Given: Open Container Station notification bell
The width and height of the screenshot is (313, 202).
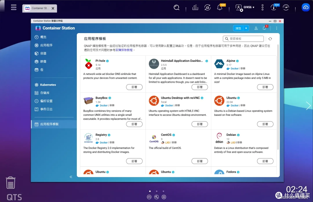Looking at the screenshot, I should 264,28.
